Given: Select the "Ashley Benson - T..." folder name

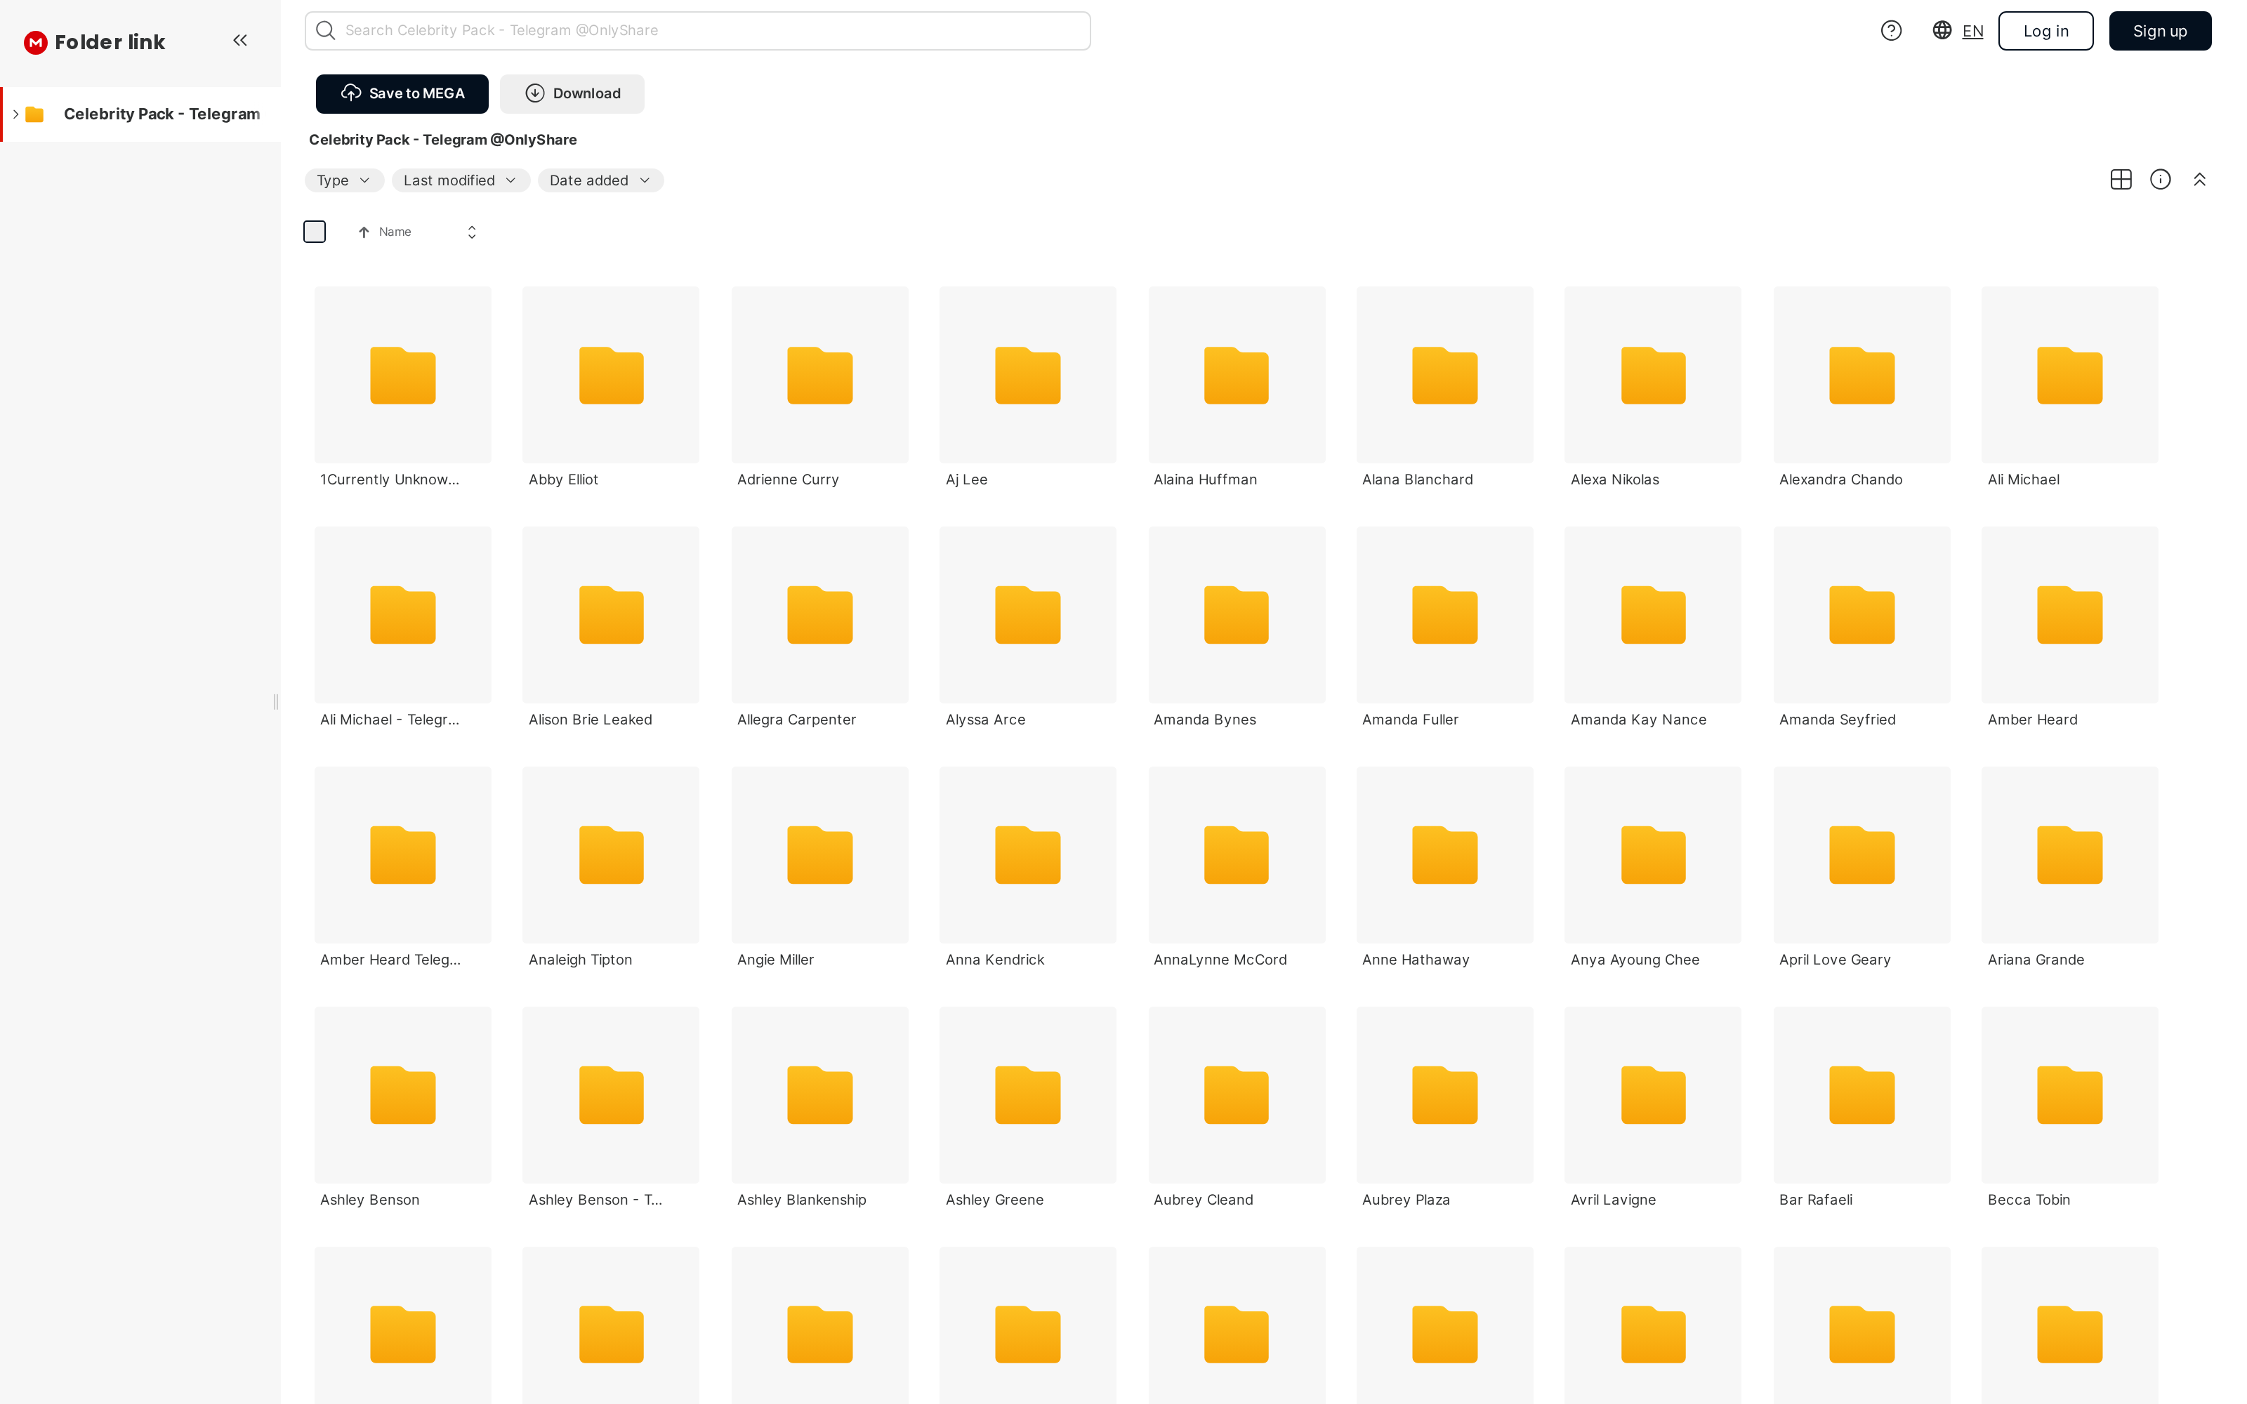Looking at the screenshot, I should 595,1200.
